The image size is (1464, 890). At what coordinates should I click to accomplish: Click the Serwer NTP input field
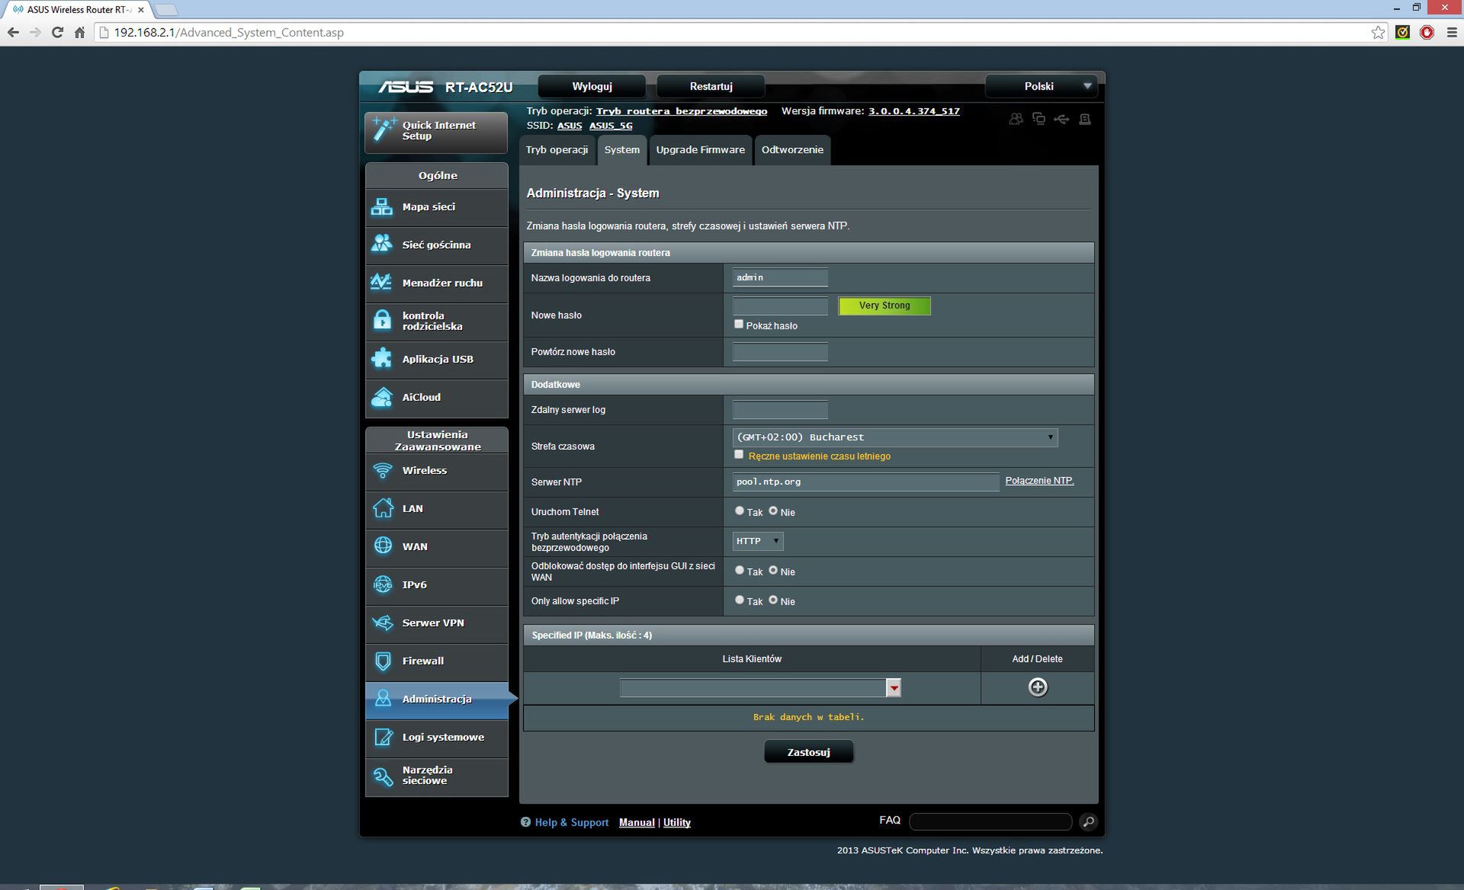(865, 482)
